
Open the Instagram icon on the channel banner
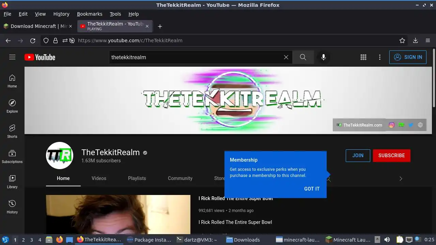point(392,125)
